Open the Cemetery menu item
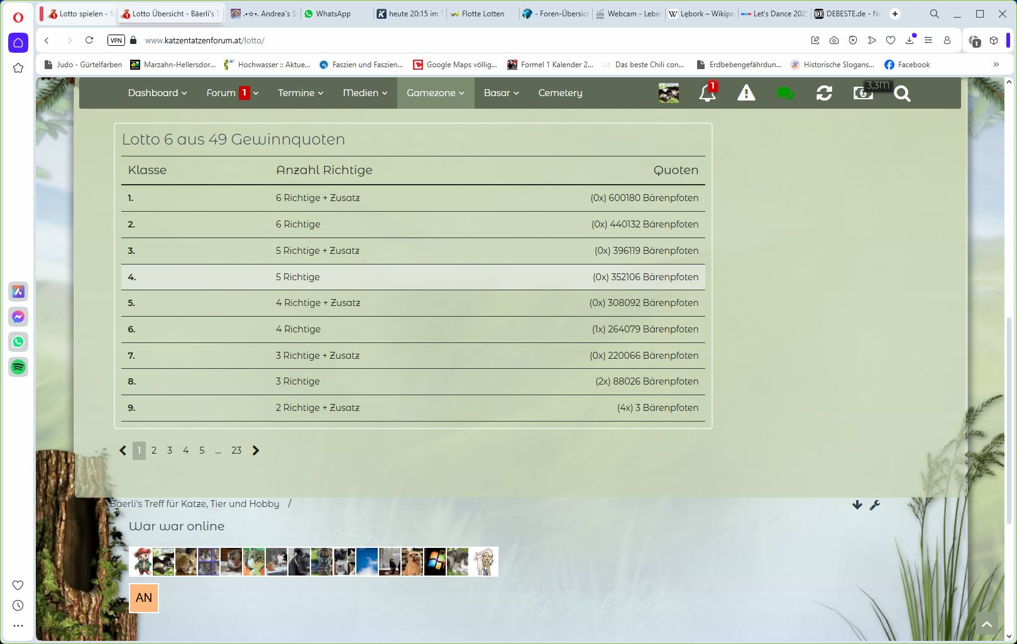1017x644 pixels. coord(560,93)
